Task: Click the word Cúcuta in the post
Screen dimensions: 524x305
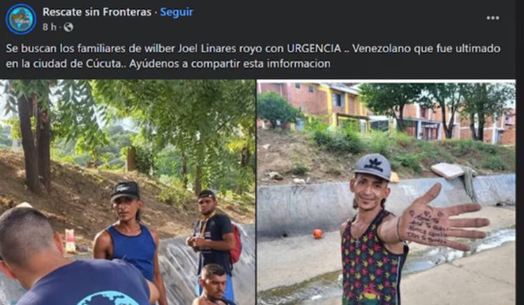Action: tap(104, 64)
